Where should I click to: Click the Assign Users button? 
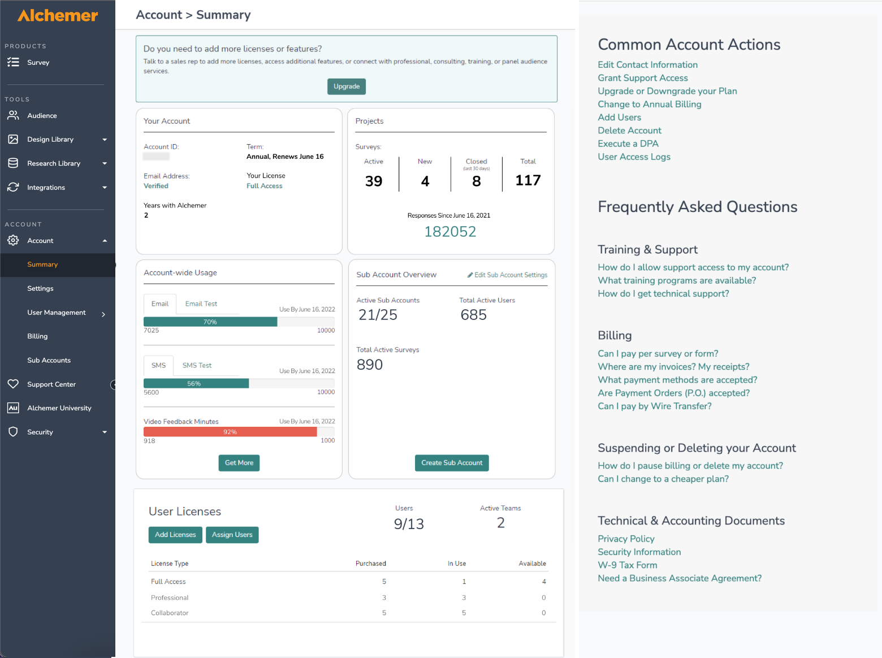coord(232,535)
